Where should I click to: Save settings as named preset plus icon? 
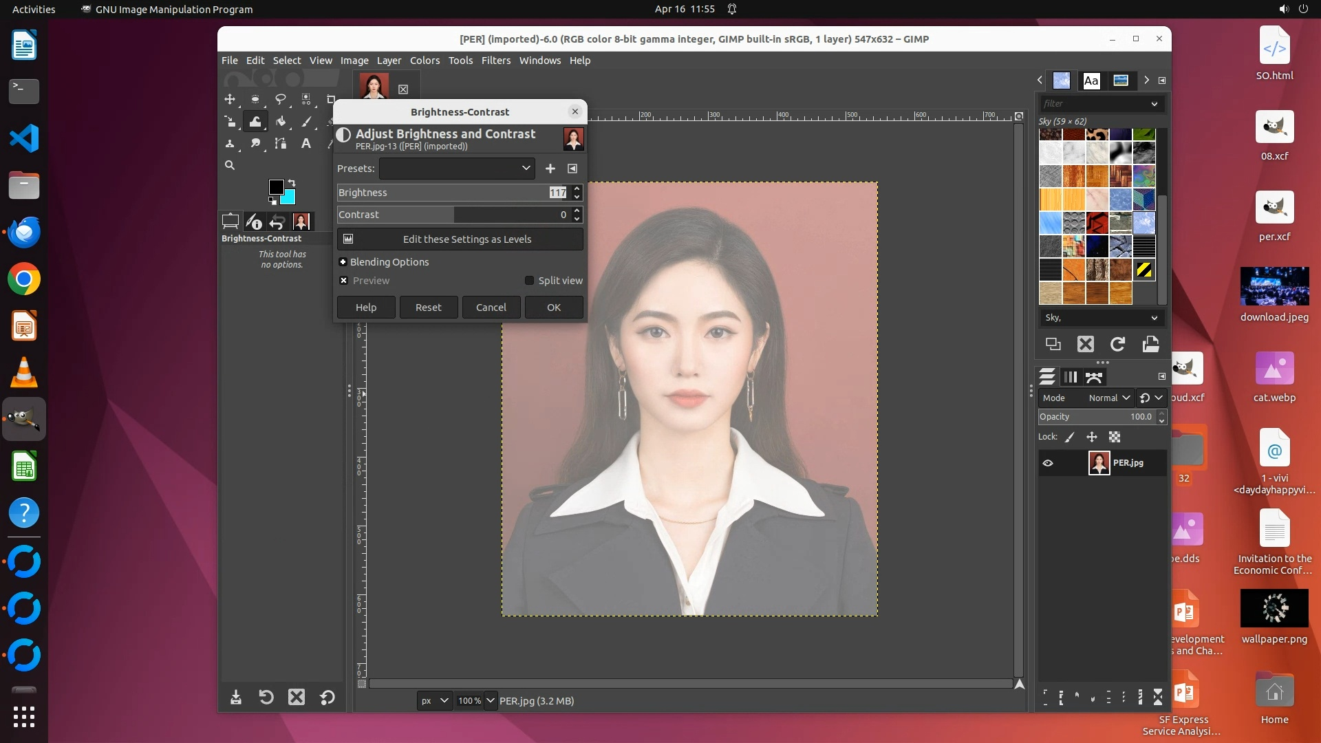(550, 169)
